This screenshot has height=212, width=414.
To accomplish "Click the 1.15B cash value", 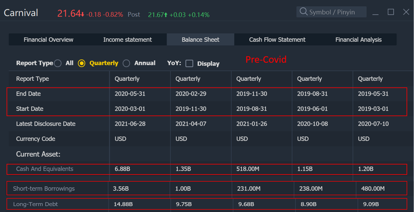I will 305,169.
